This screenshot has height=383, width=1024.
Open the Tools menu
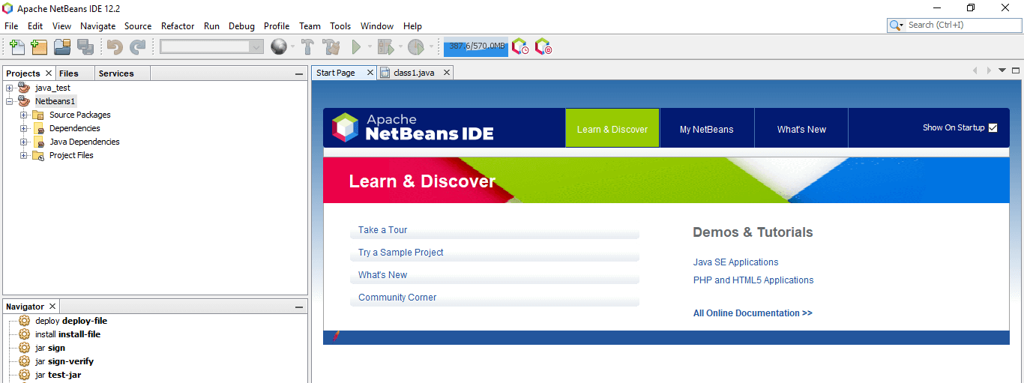pos(340,25)
